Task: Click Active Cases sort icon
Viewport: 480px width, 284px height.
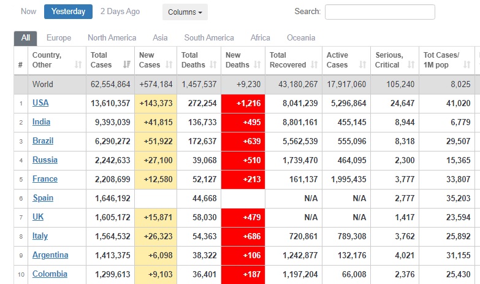Action: tap(363, 64)
